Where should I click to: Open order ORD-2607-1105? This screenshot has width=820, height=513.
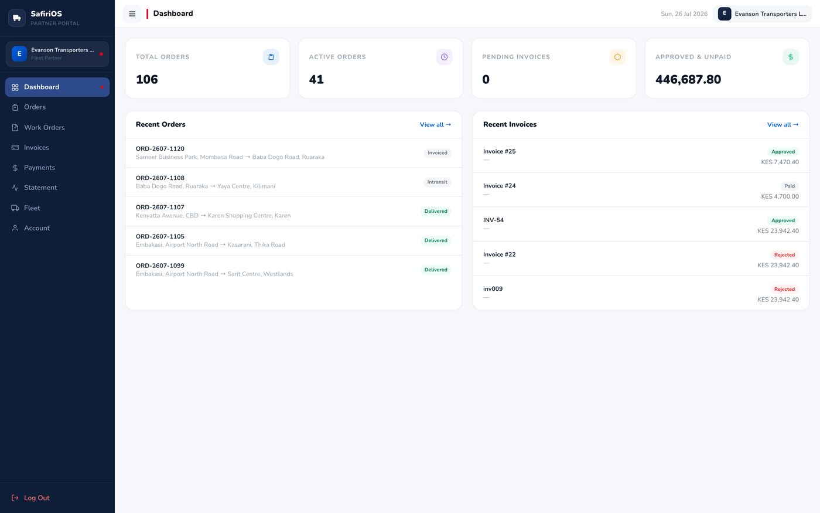[293, 241]
